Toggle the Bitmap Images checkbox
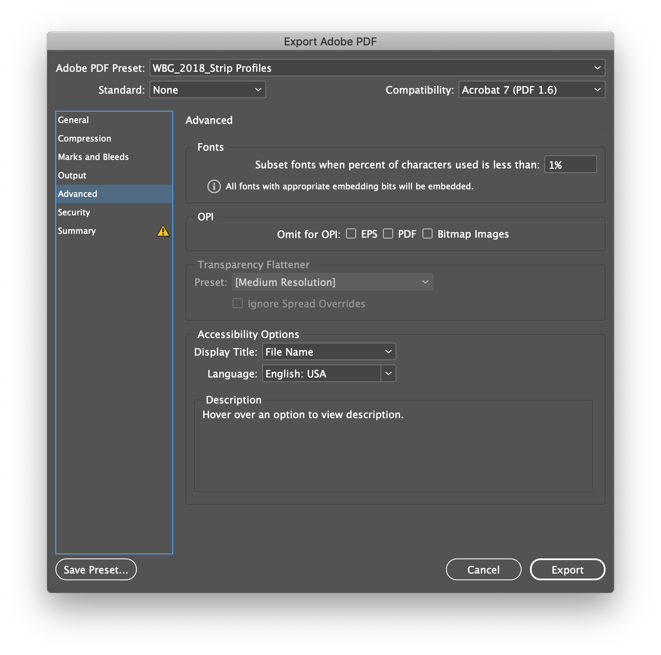Image resolution: width=661 pixels, height=655 pixels. click(428, 233)
